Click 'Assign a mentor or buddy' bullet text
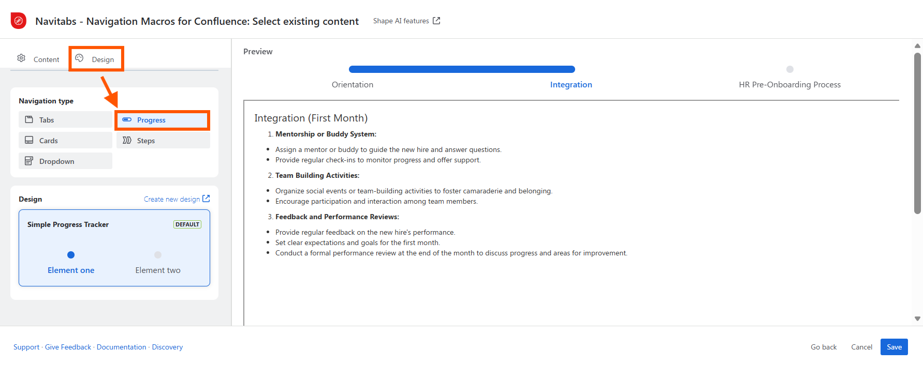The width and height of the screenshot is (923, 365). pyautogui.click(x=388, y=149)
